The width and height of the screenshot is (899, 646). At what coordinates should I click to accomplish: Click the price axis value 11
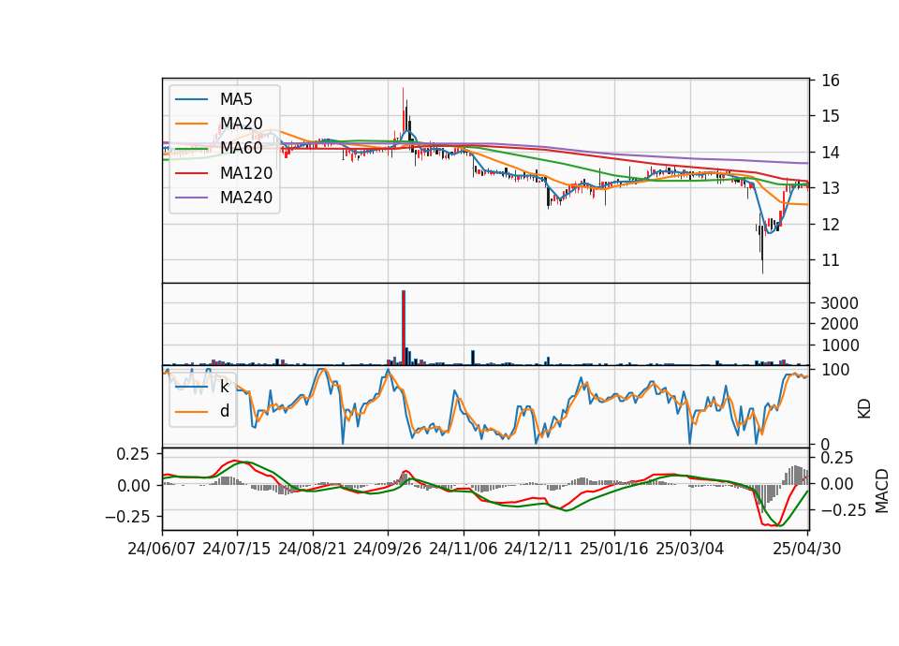(831, 260)
